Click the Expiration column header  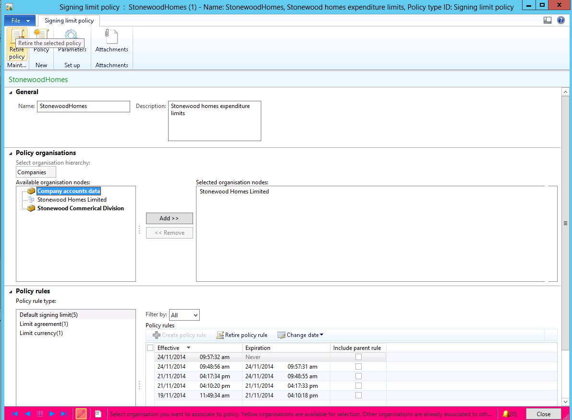[286, 348]
